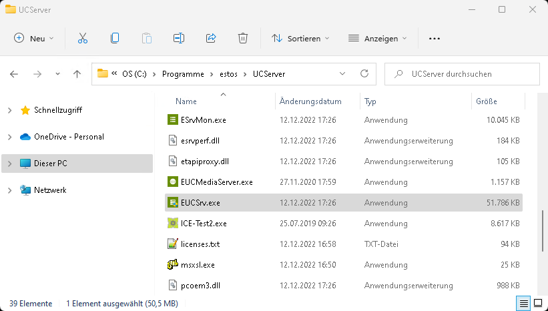Open the more options ellipsis menu
548x311 pixels.
point(435,38)
